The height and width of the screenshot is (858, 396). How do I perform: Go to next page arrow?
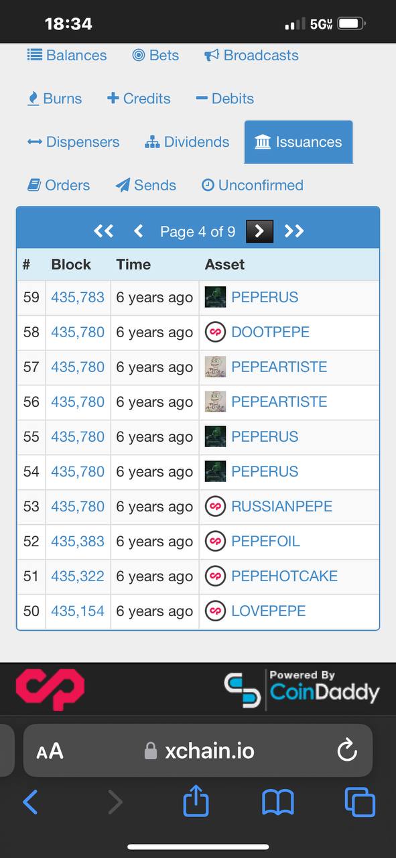[259, 231]
